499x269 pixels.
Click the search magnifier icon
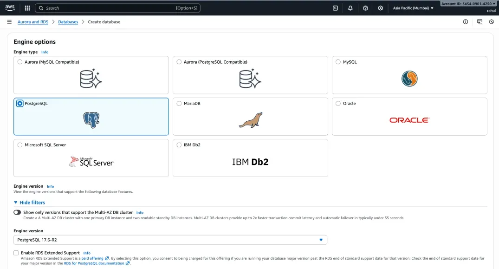point(41,8)
